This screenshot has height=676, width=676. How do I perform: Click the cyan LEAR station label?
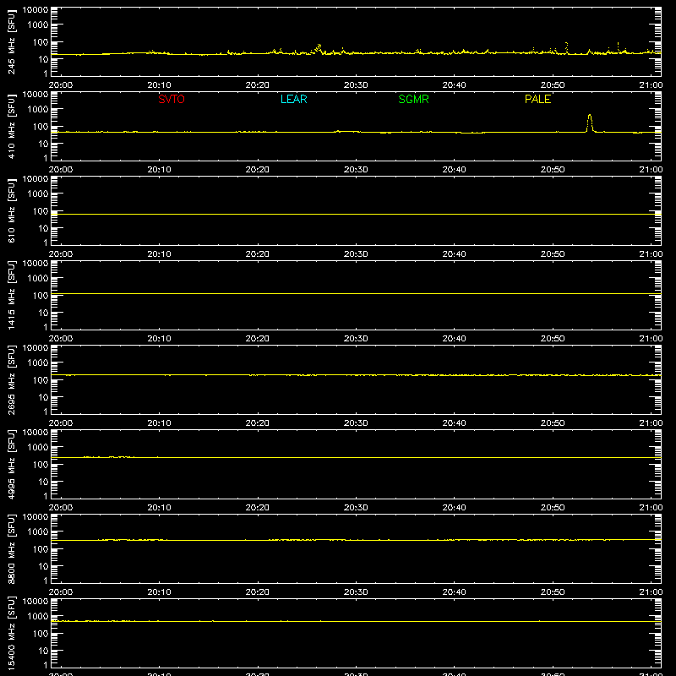pyautogui.click(x=293, y=99)
